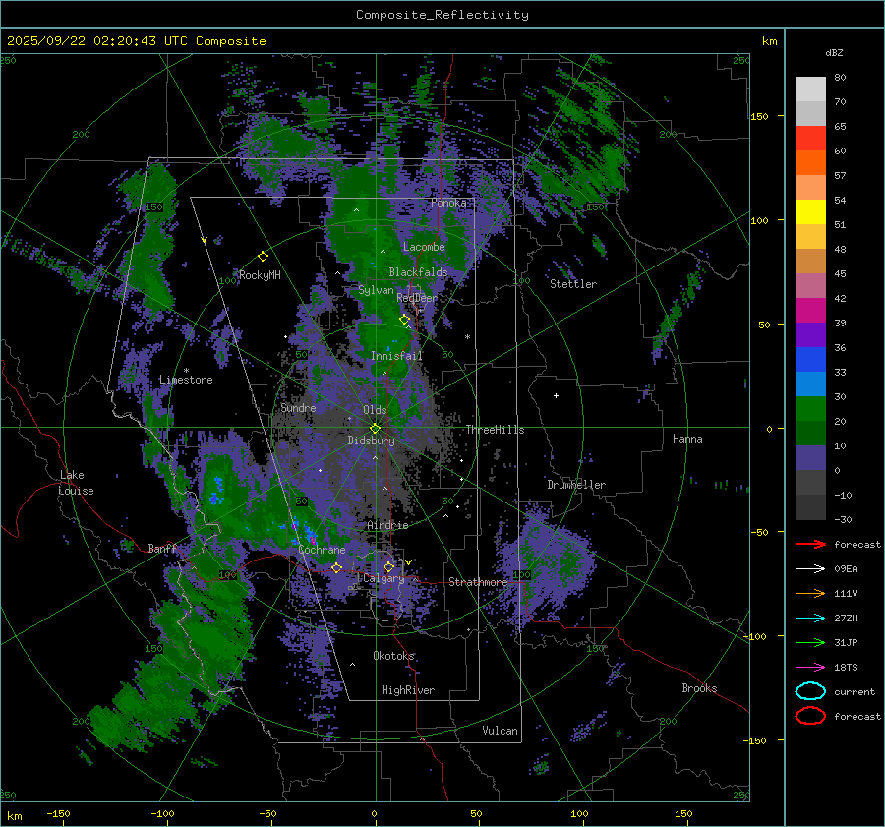Select the Drumheller city label on map
885x827 pixels.
click(x=576, y=485)
